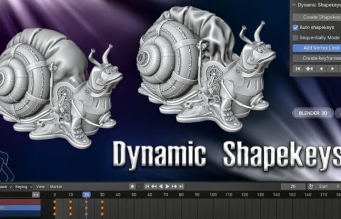
Task: Toggle the auto keying record button
Action: click(132, 186)
